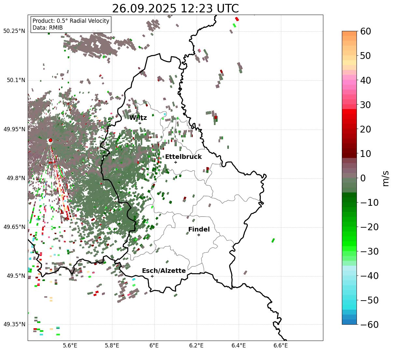Click the colorbar value 10
The height and width of the screenshot is (352, 393).
pyautogui.click(x=365, y=154)
